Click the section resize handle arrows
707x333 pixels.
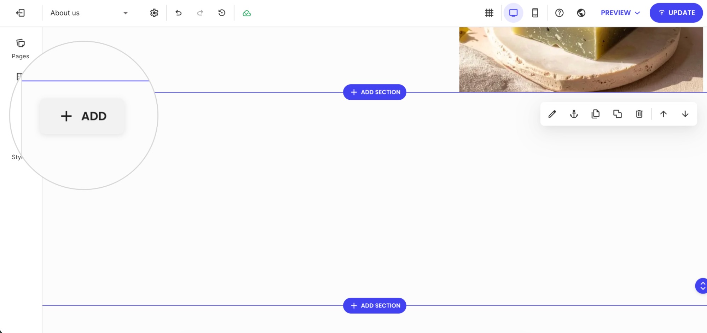(x=702, y=286)
